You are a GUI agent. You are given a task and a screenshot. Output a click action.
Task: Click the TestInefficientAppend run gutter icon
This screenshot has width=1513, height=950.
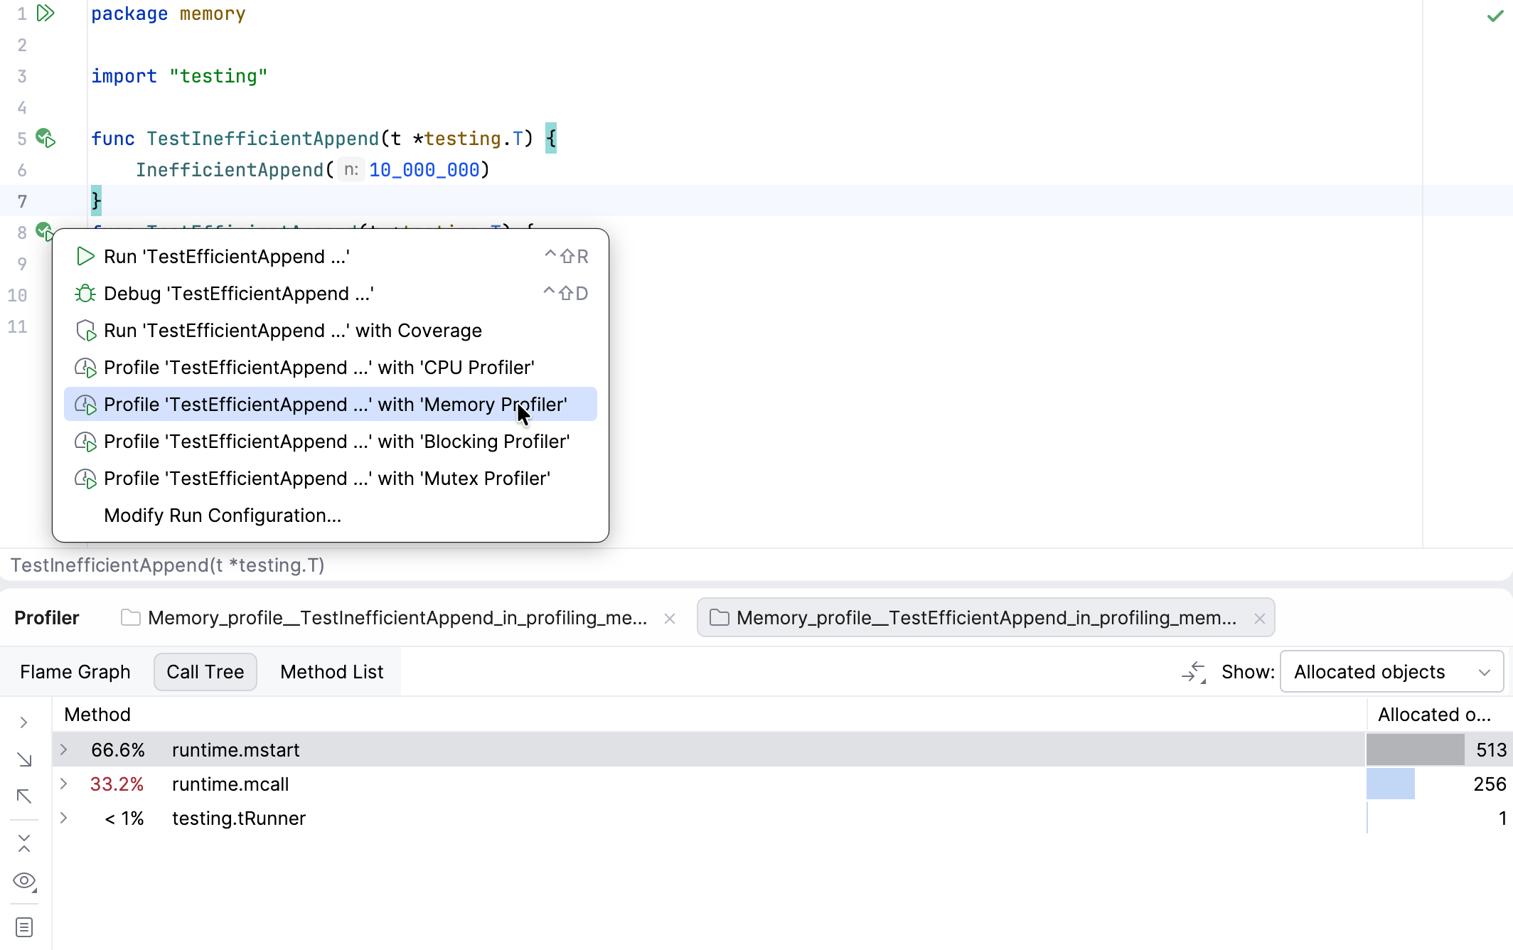(x=46, y=138)
